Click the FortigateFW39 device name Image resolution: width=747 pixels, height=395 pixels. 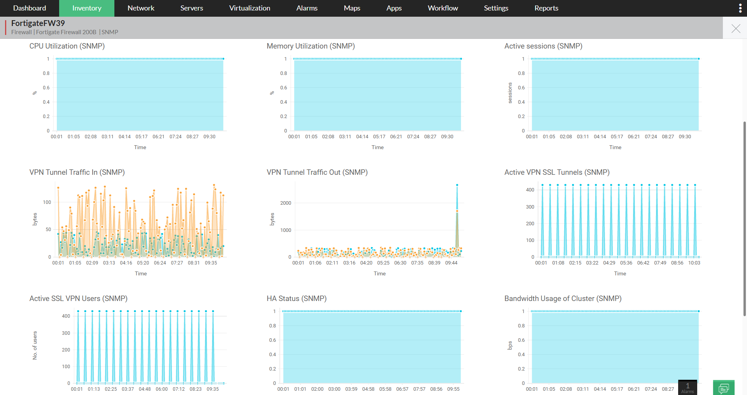(x=38, y=23)
